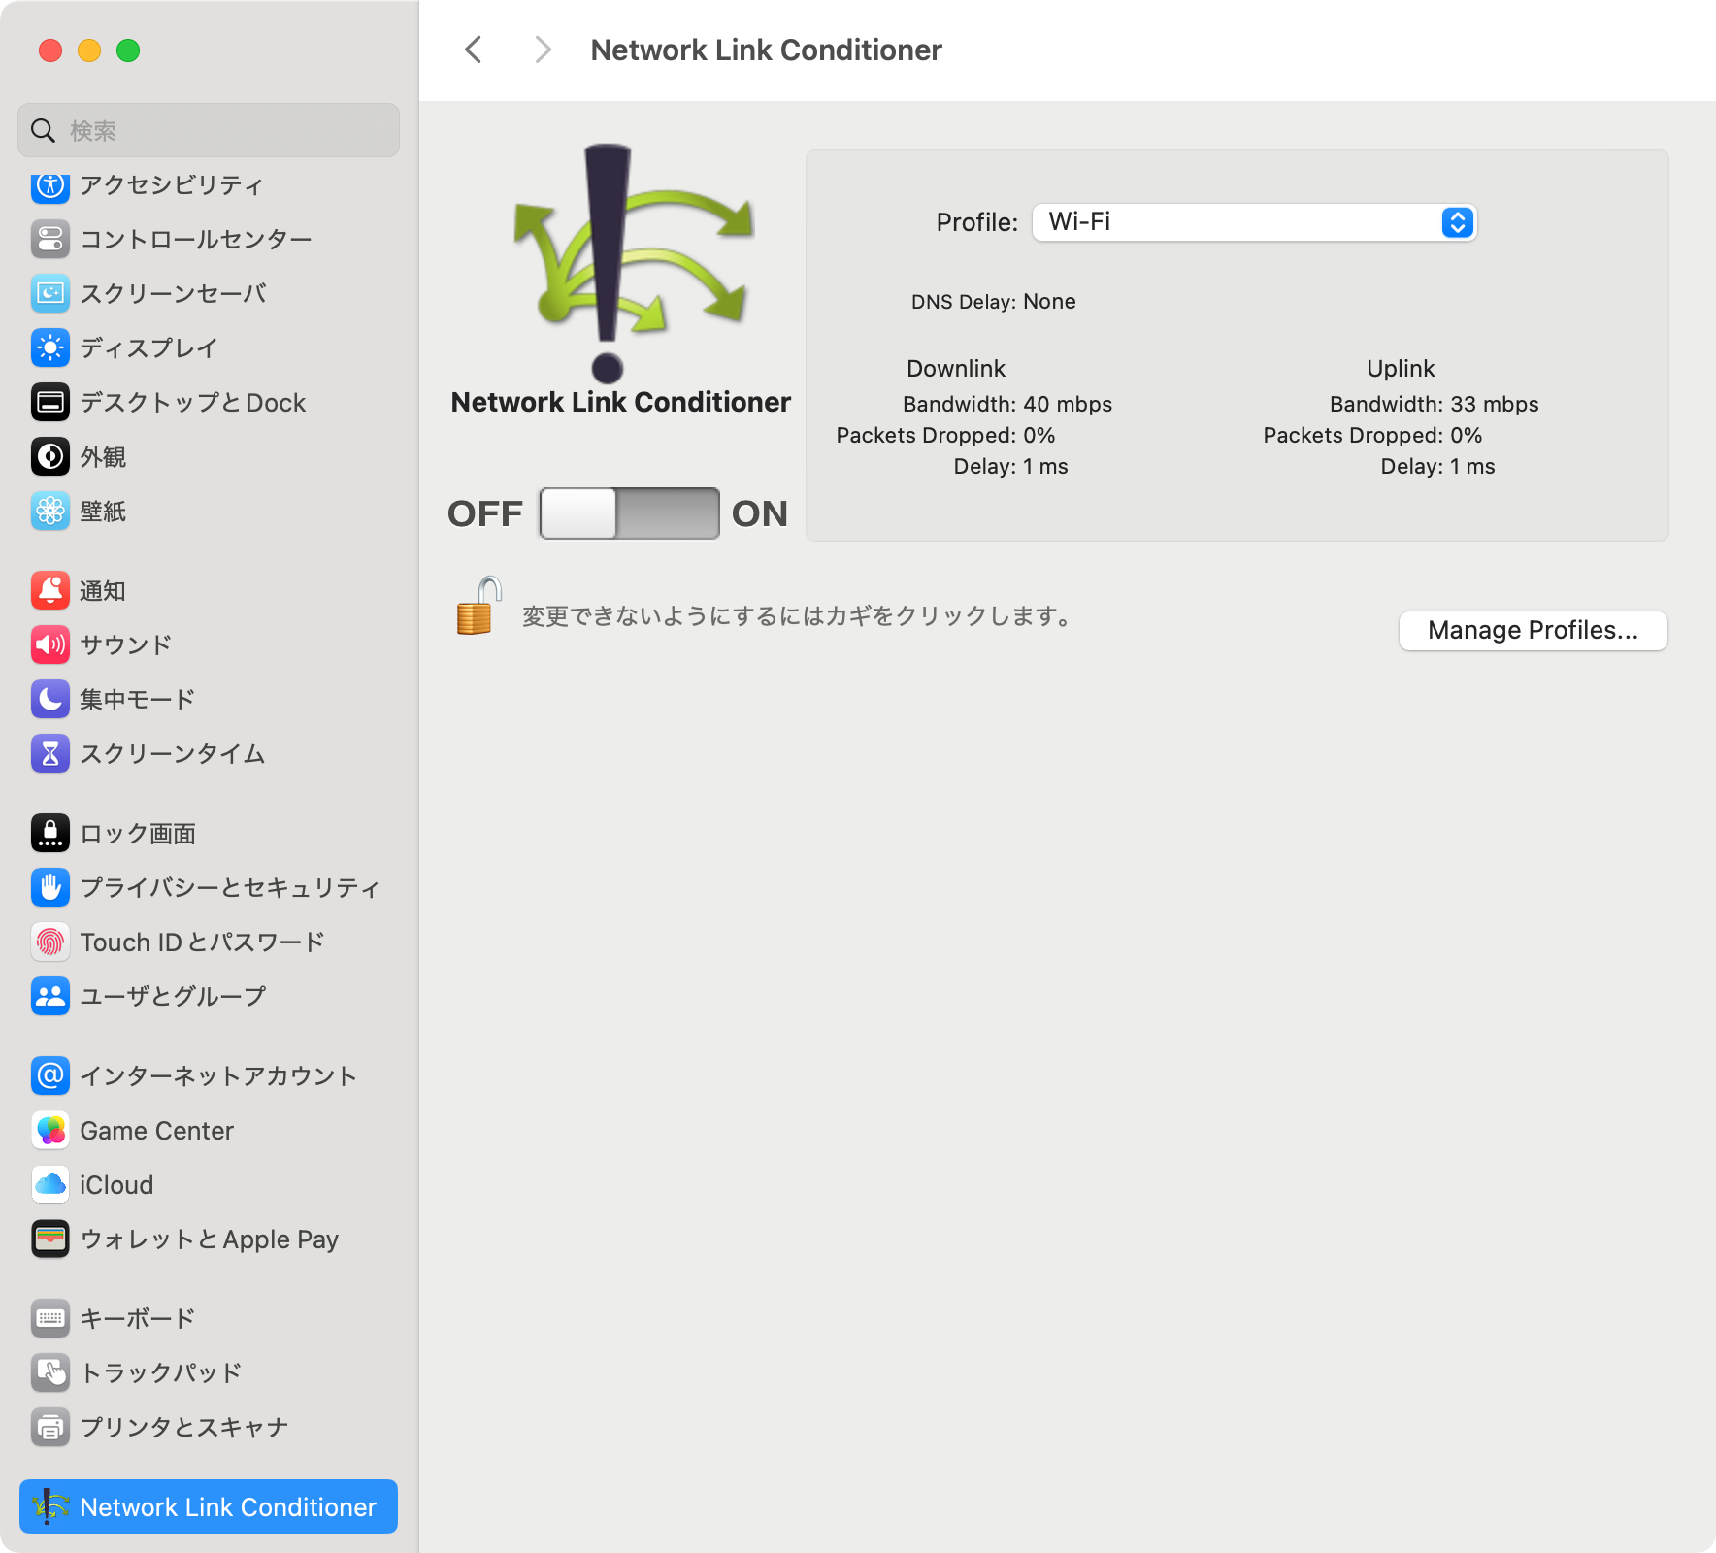Click the red close window button
This screenshot has width=1716, height=1553.
[50, 50]
